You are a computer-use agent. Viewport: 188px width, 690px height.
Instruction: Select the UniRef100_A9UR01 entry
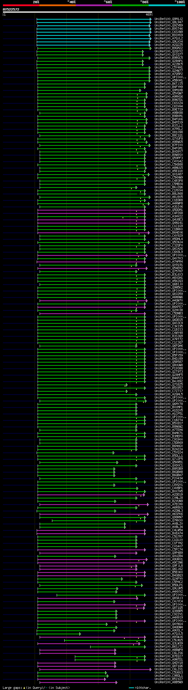[169, 559]
